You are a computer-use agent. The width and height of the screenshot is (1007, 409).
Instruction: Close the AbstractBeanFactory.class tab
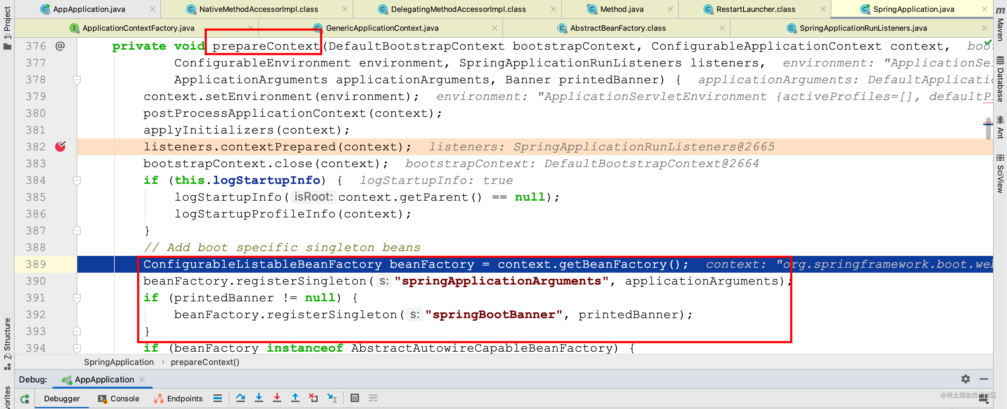(x=722, y=28)
